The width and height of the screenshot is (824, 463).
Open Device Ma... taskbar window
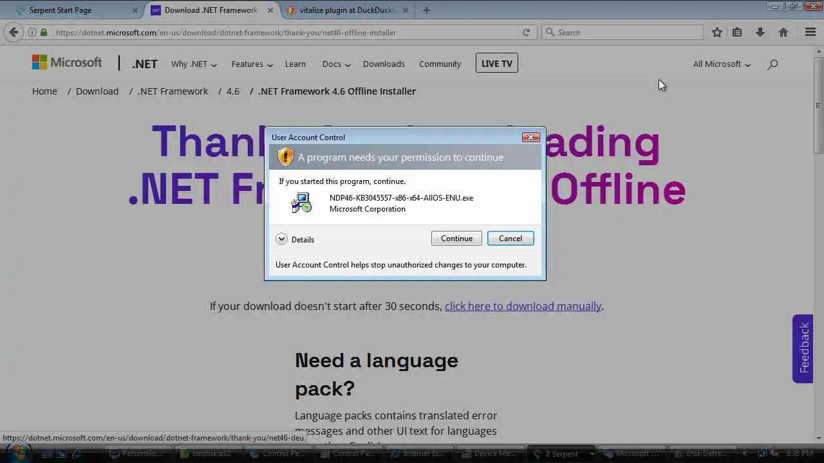(x=491, y=453)
